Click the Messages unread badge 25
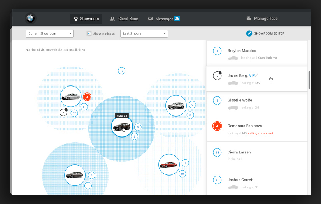The width and height of the screenshot is (321, 204). pos(177,19)
